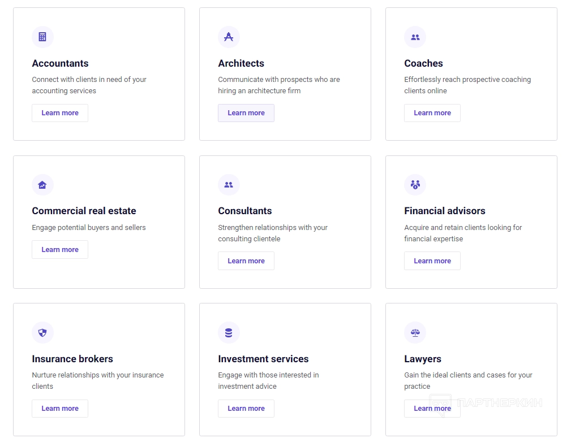This screenshot has width=571, height=447.
Task: Click Learn more under Investment services
Action: 246,409
